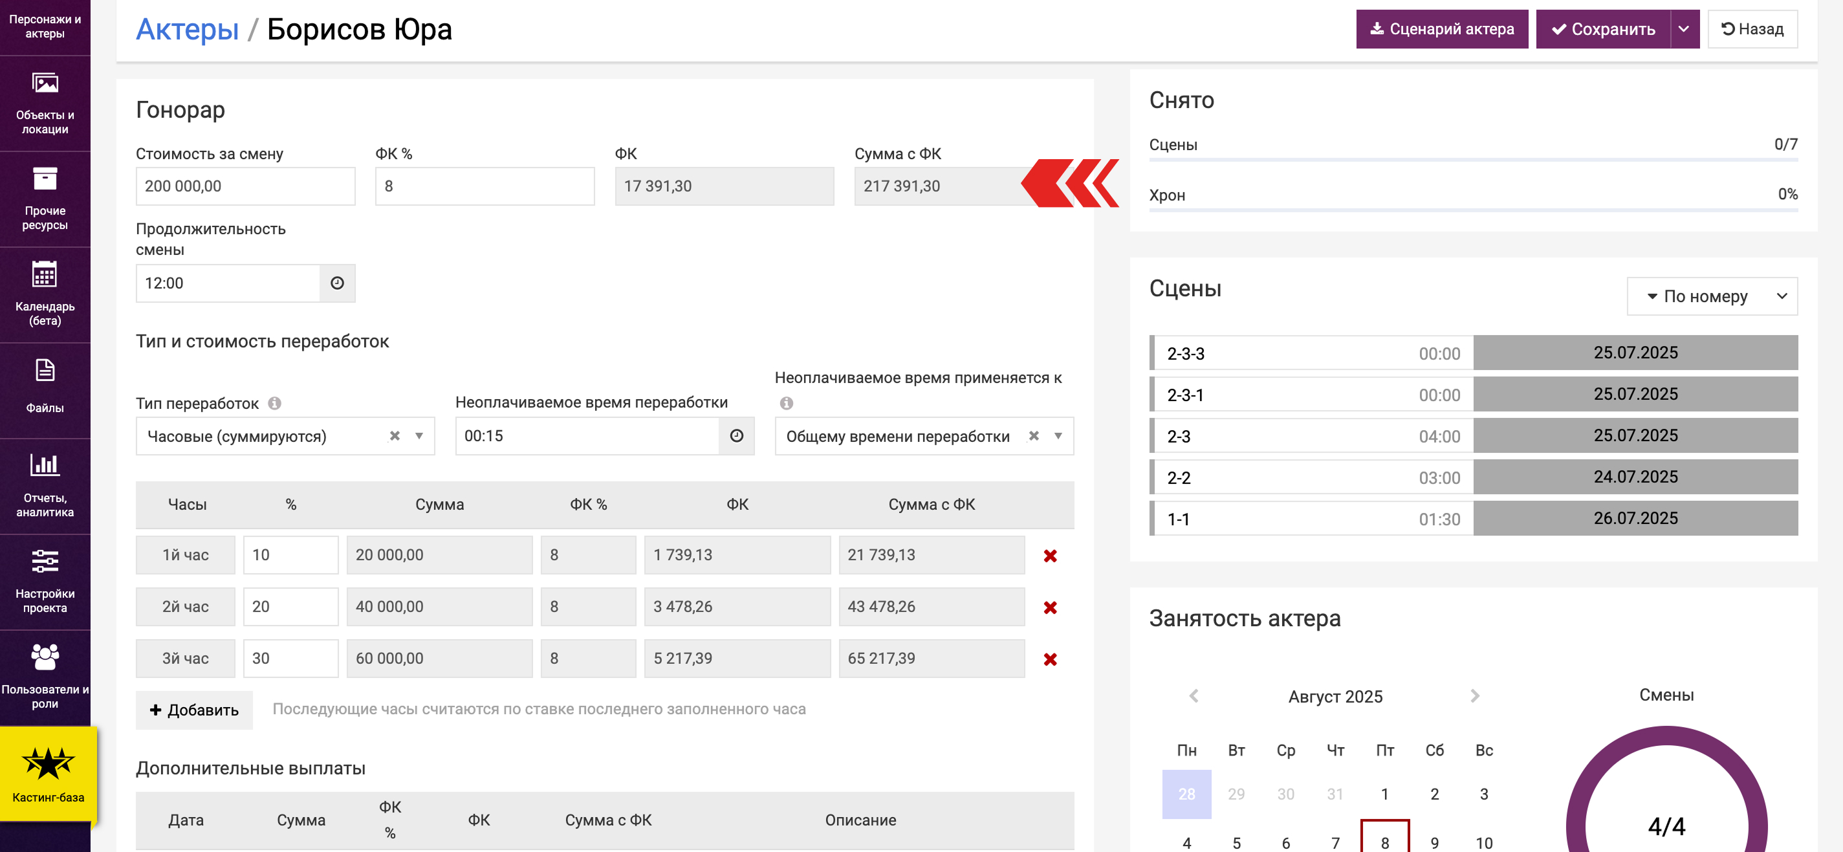Show info for Неоплачиваемое время применяется к

(786, 404)
